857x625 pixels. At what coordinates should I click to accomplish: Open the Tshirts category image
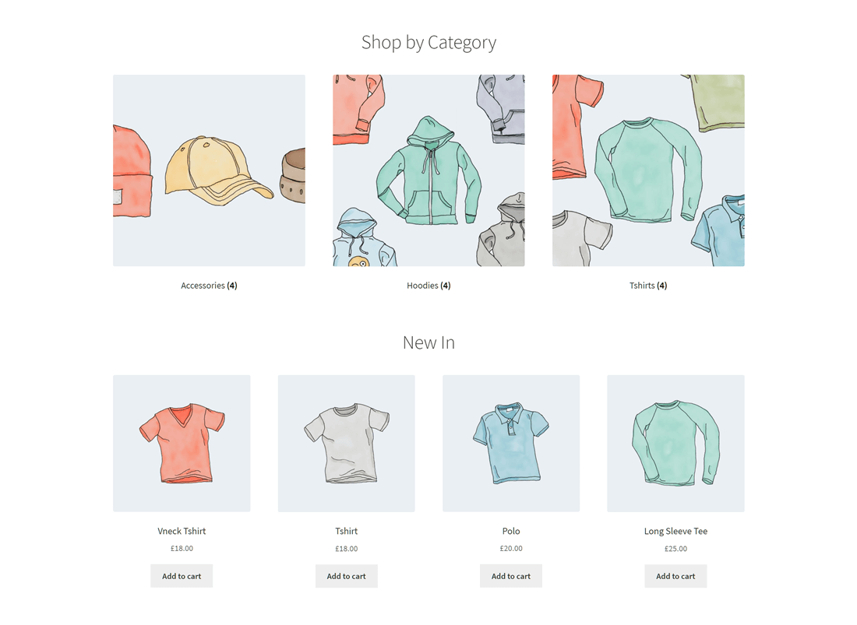tap(648, 170)
